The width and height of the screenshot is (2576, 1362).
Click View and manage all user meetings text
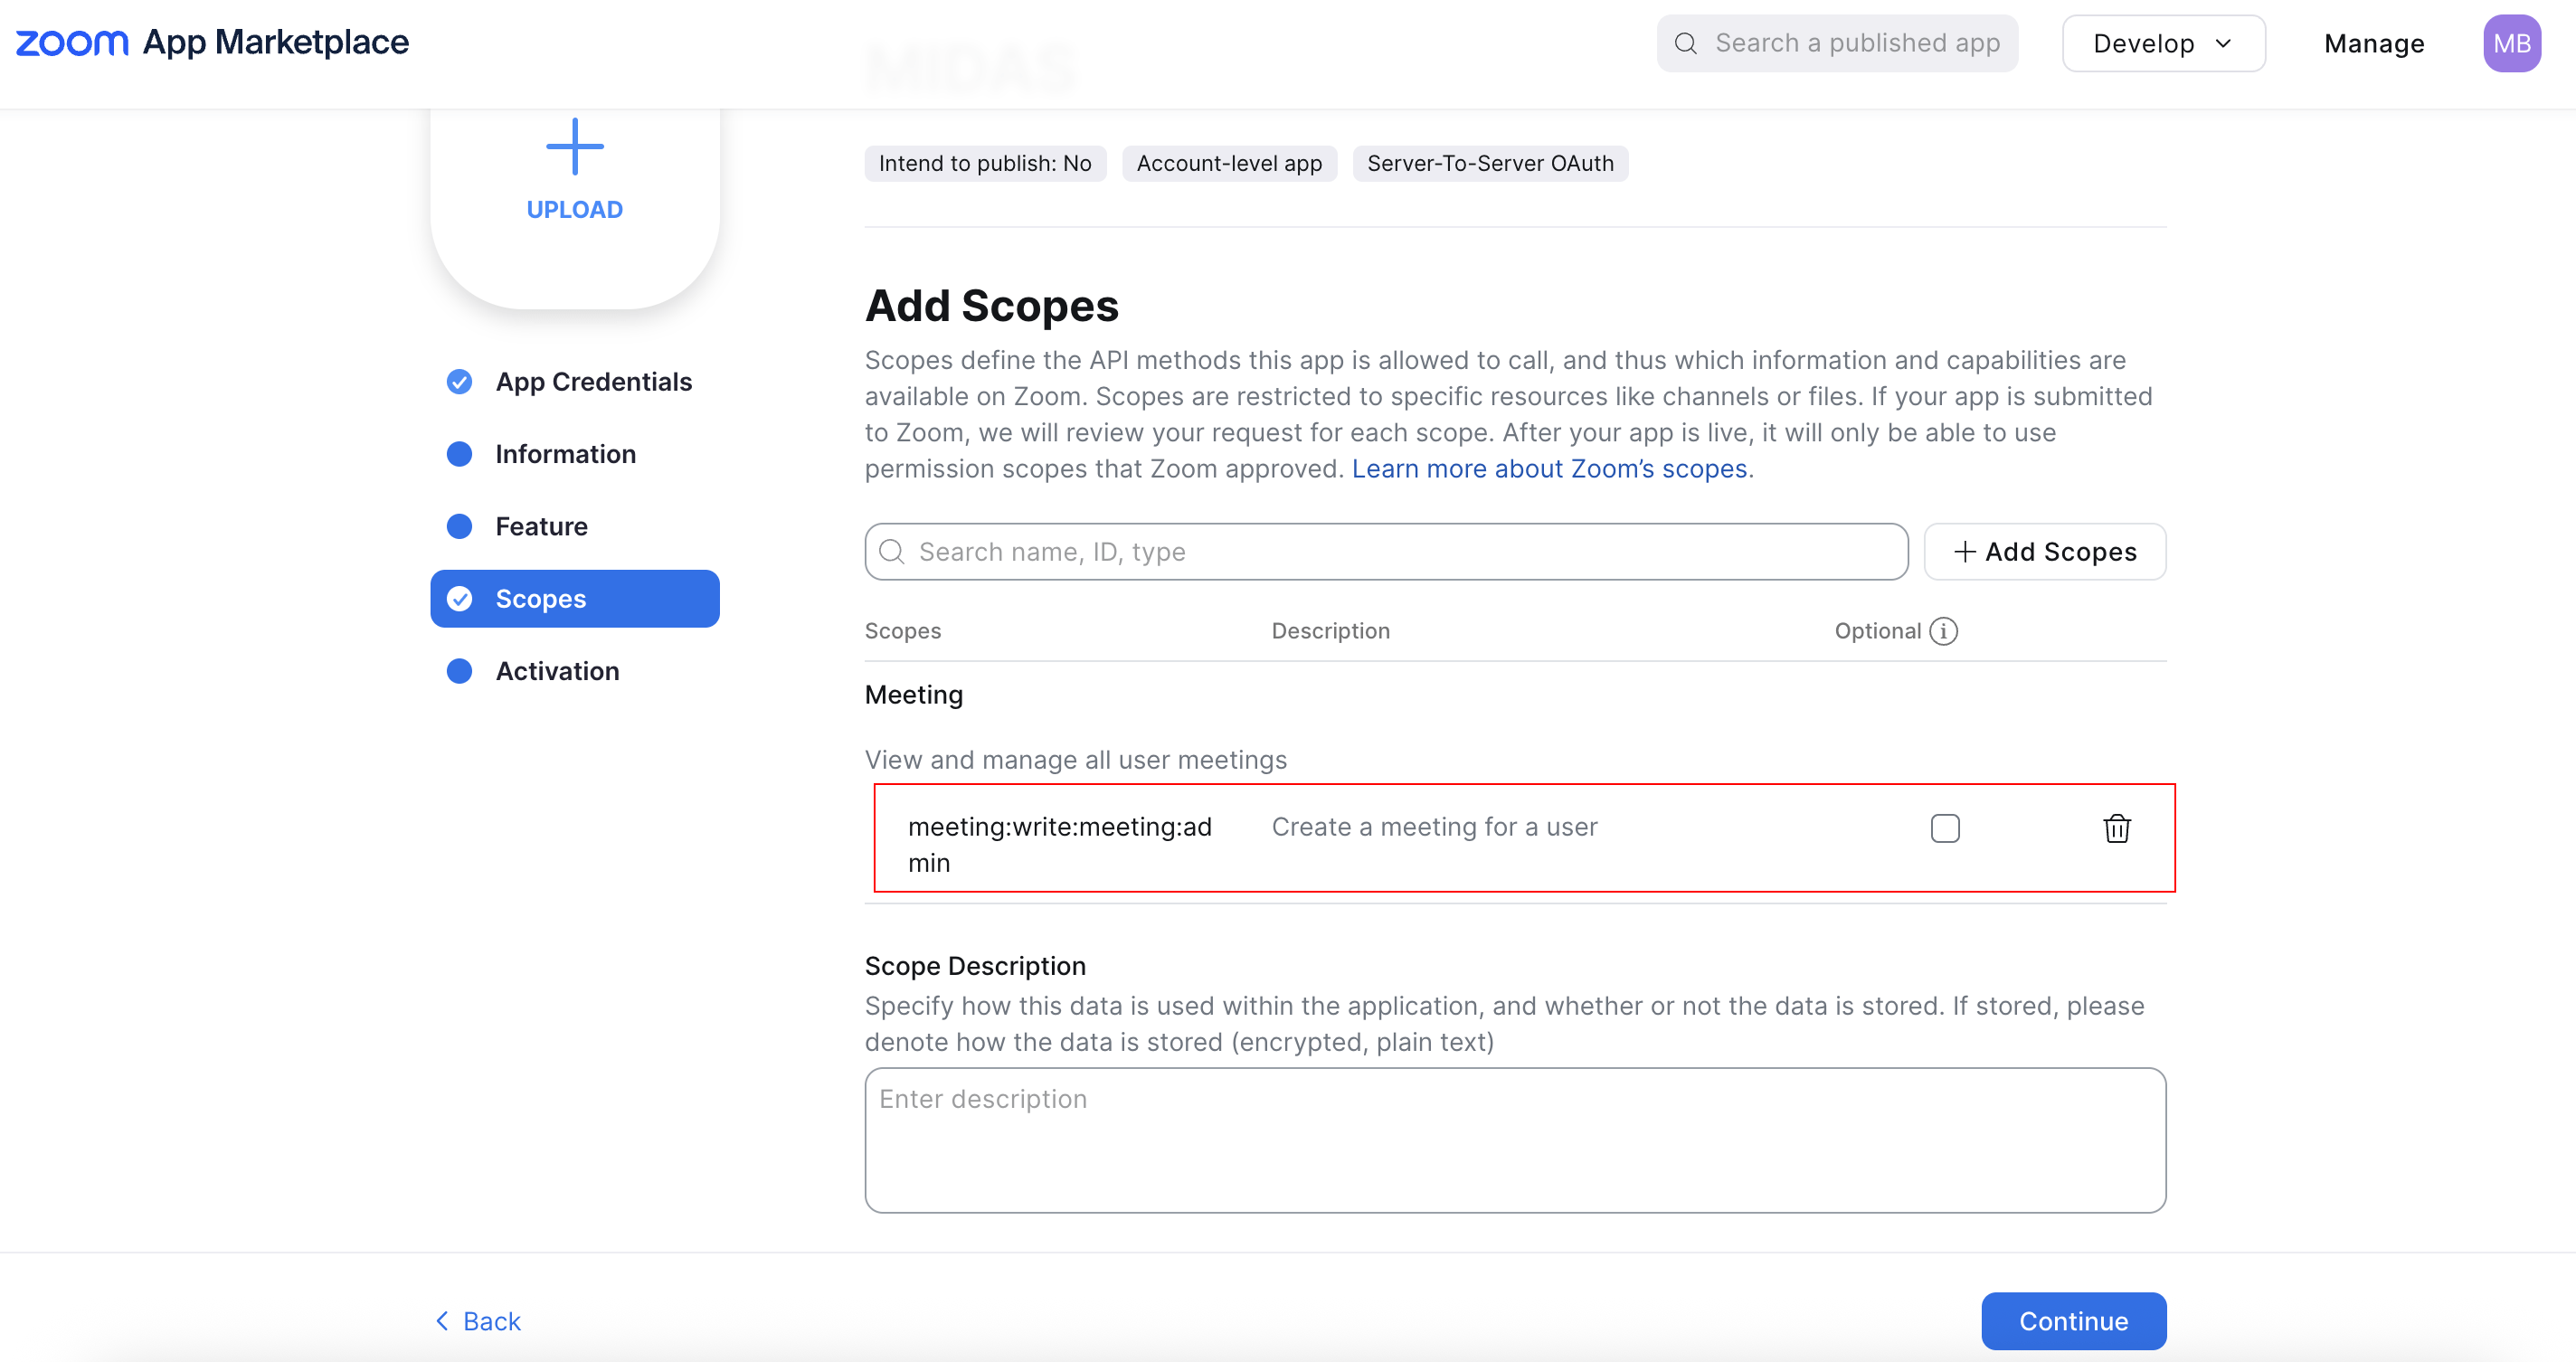tap(1075, 760)
